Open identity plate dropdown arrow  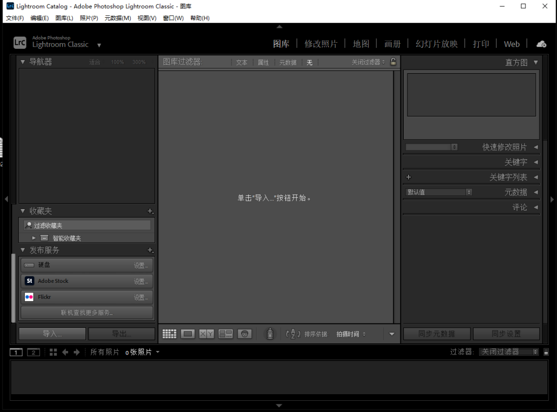99,45
